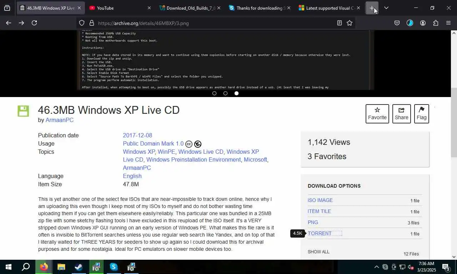Download the TORRENT option
The width and height of the screenshot is (457, 274).
tap(320, 233)
